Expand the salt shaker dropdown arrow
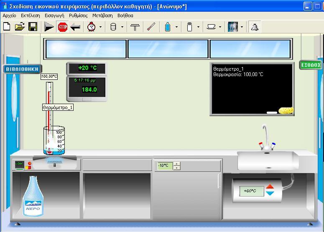This screenshot has height=232, width=324. (x=198, y=27)
